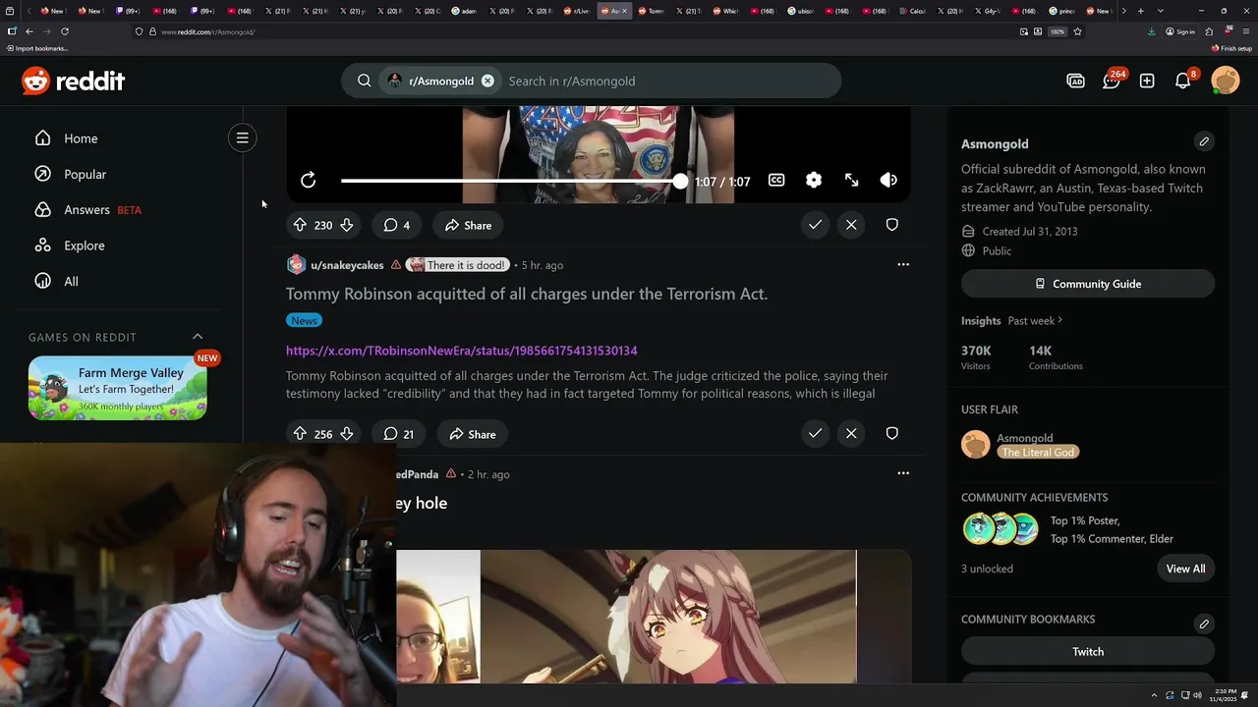This screenshot has width=1258, height=707.
Task: Open overflow menu on snakeycakes post
Action: pos(903,264)
